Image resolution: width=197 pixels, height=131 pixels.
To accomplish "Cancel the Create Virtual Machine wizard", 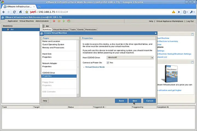I will (x=149, y=101).
